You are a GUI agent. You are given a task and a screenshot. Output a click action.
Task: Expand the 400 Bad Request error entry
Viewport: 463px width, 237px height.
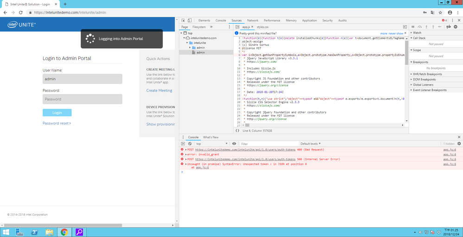point(186,150)
